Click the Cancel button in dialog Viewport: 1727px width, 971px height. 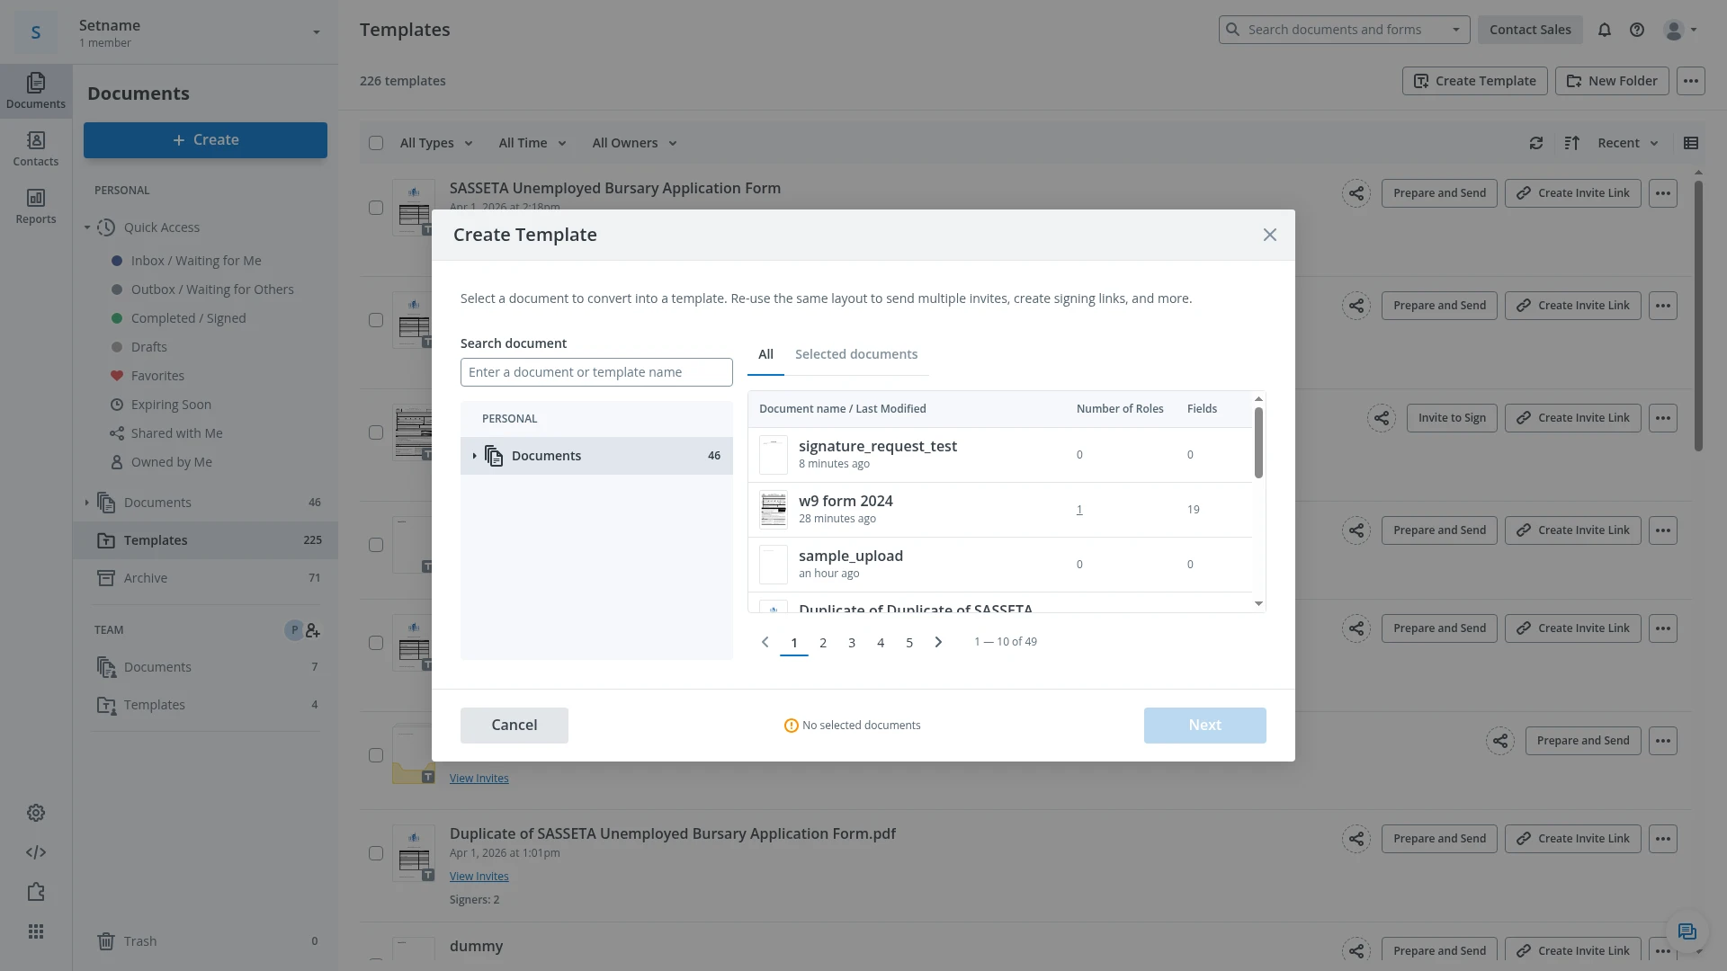(515, 726)
